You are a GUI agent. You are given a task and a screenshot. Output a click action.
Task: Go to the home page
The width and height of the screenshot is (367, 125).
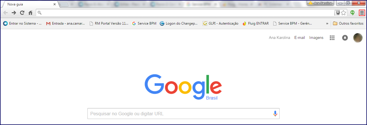coord(30,13)
